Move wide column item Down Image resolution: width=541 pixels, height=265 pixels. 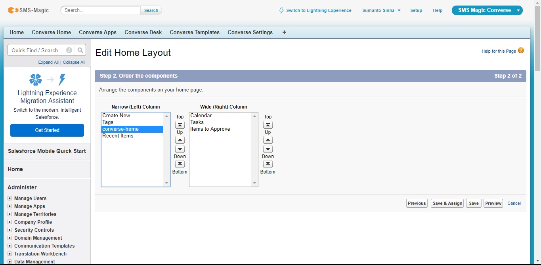click(268, 149)
